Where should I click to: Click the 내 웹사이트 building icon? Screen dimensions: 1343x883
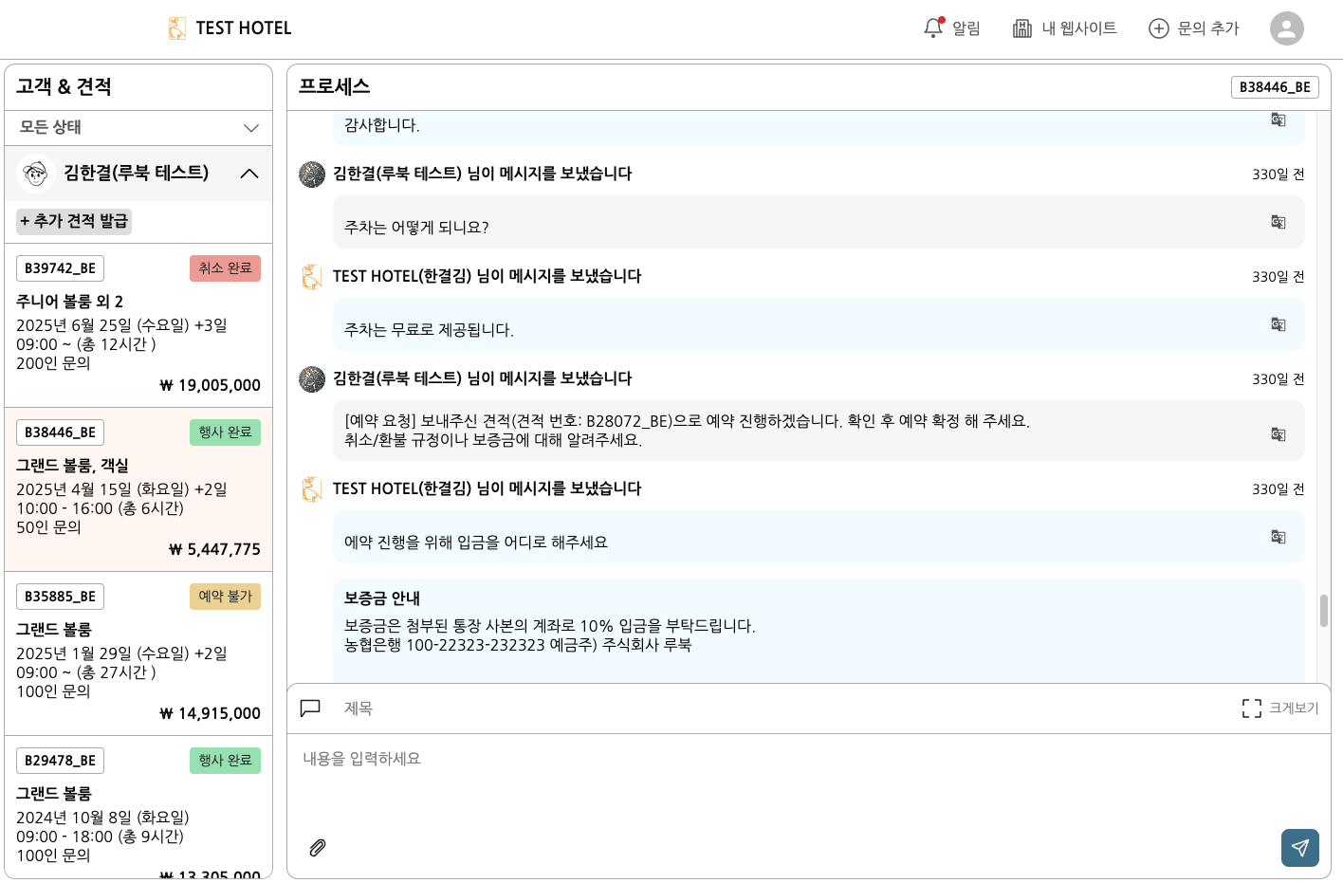pyautogui.click(x=1022, y=28)
